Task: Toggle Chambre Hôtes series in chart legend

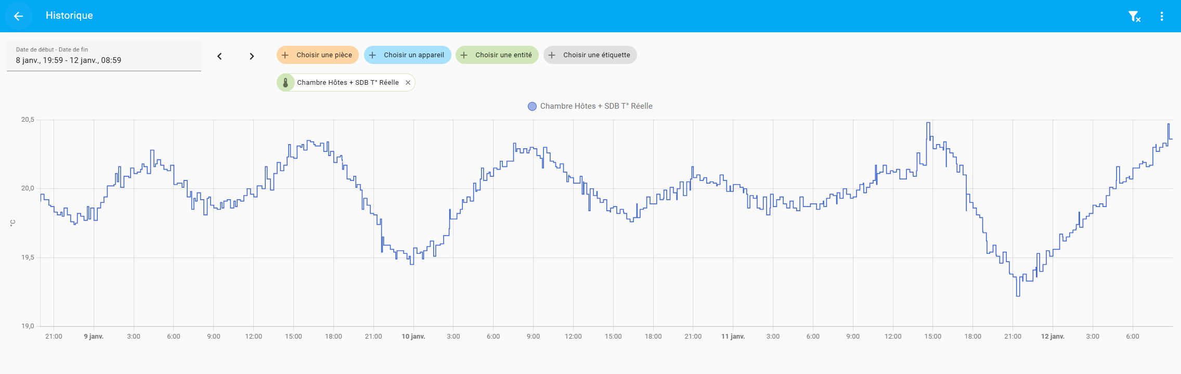Action: [596, 106]
